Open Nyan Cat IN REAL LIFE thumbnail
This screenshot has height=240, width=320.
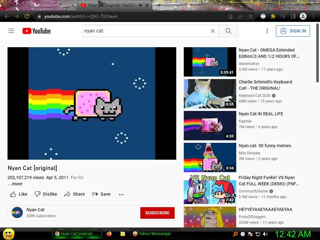(210, 126)
